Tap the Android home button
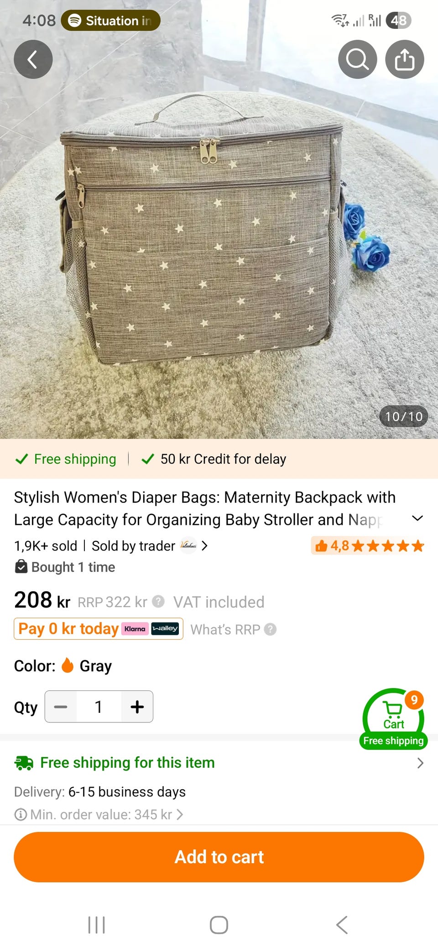438x951 pixels. (x=219, y=925)
